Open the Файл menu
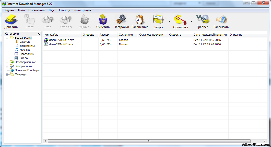 [x=21, y=10]
